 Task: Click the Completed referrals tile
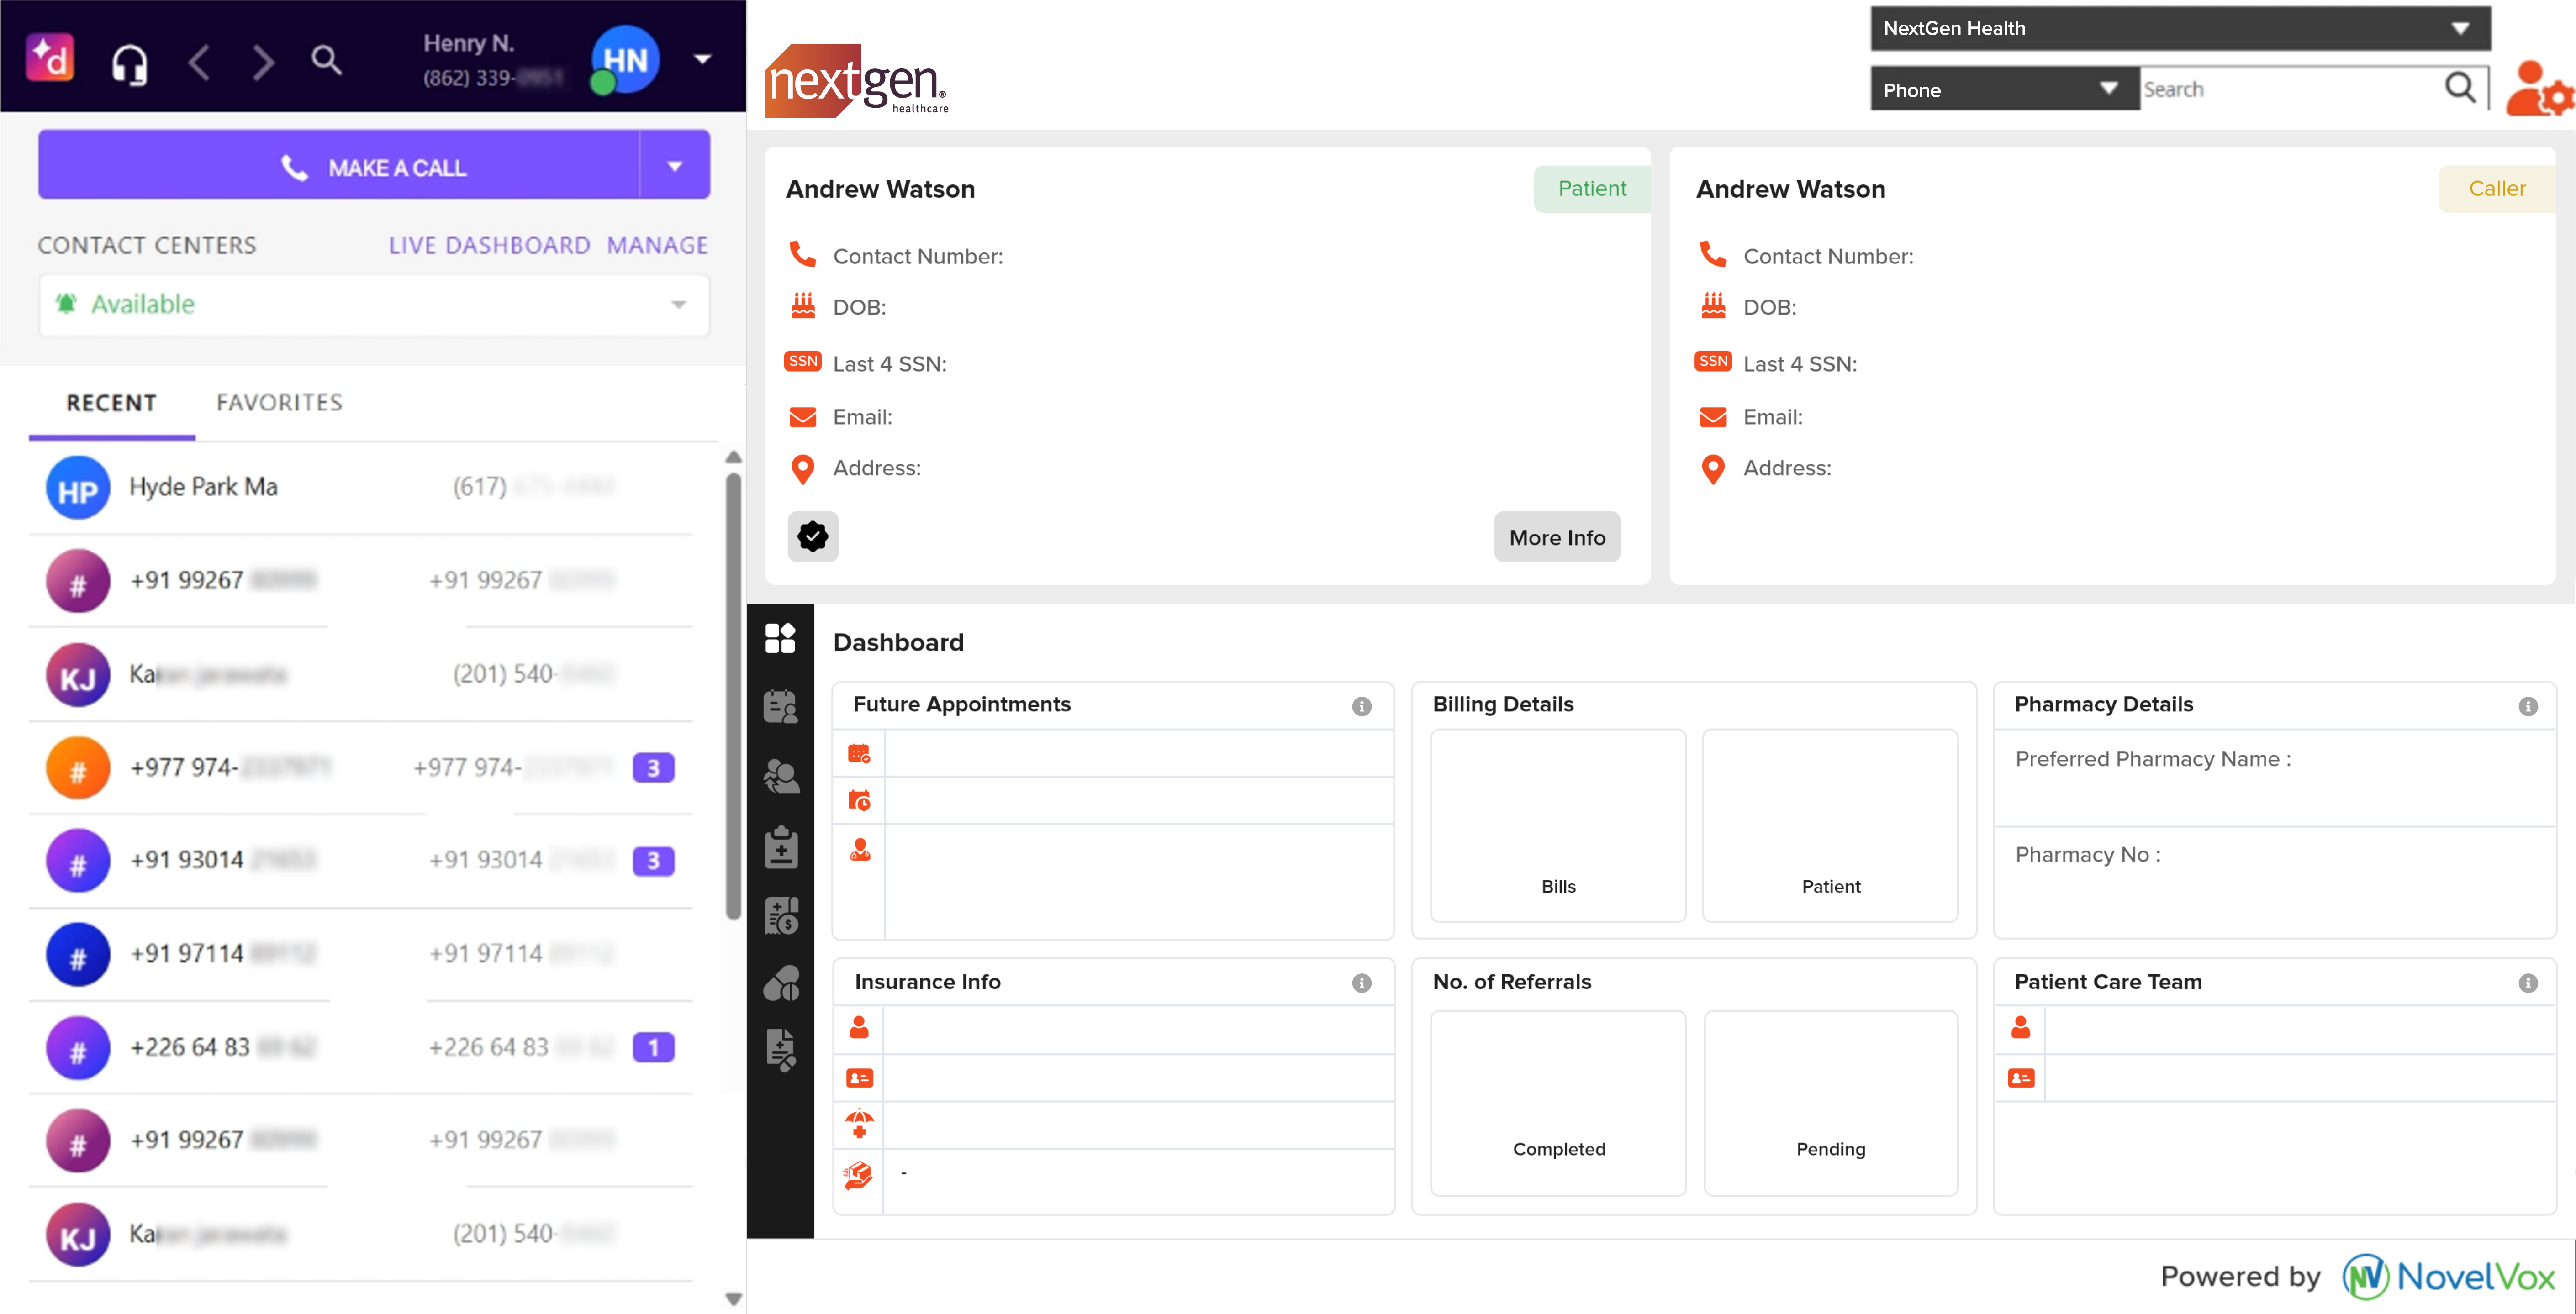click(x=1558, y=1103)
